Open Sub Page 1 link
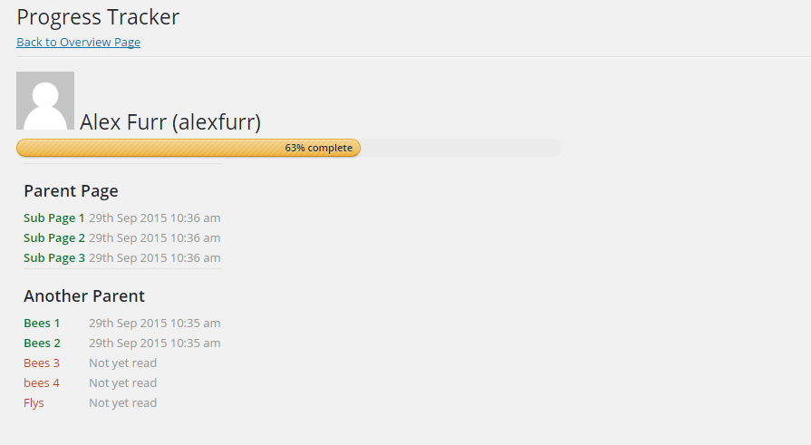811x445 pixels. coord(54,218)
